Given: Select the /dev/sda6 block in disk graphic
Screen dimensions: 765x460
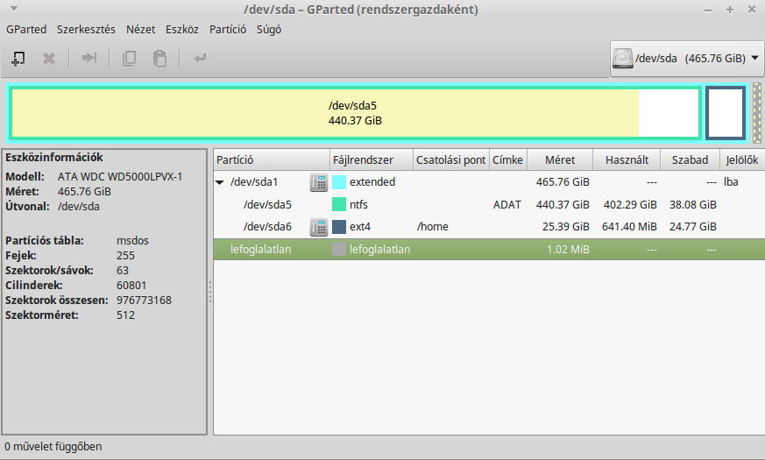Looking at the screenshot, I should click(x=726, y=113).
